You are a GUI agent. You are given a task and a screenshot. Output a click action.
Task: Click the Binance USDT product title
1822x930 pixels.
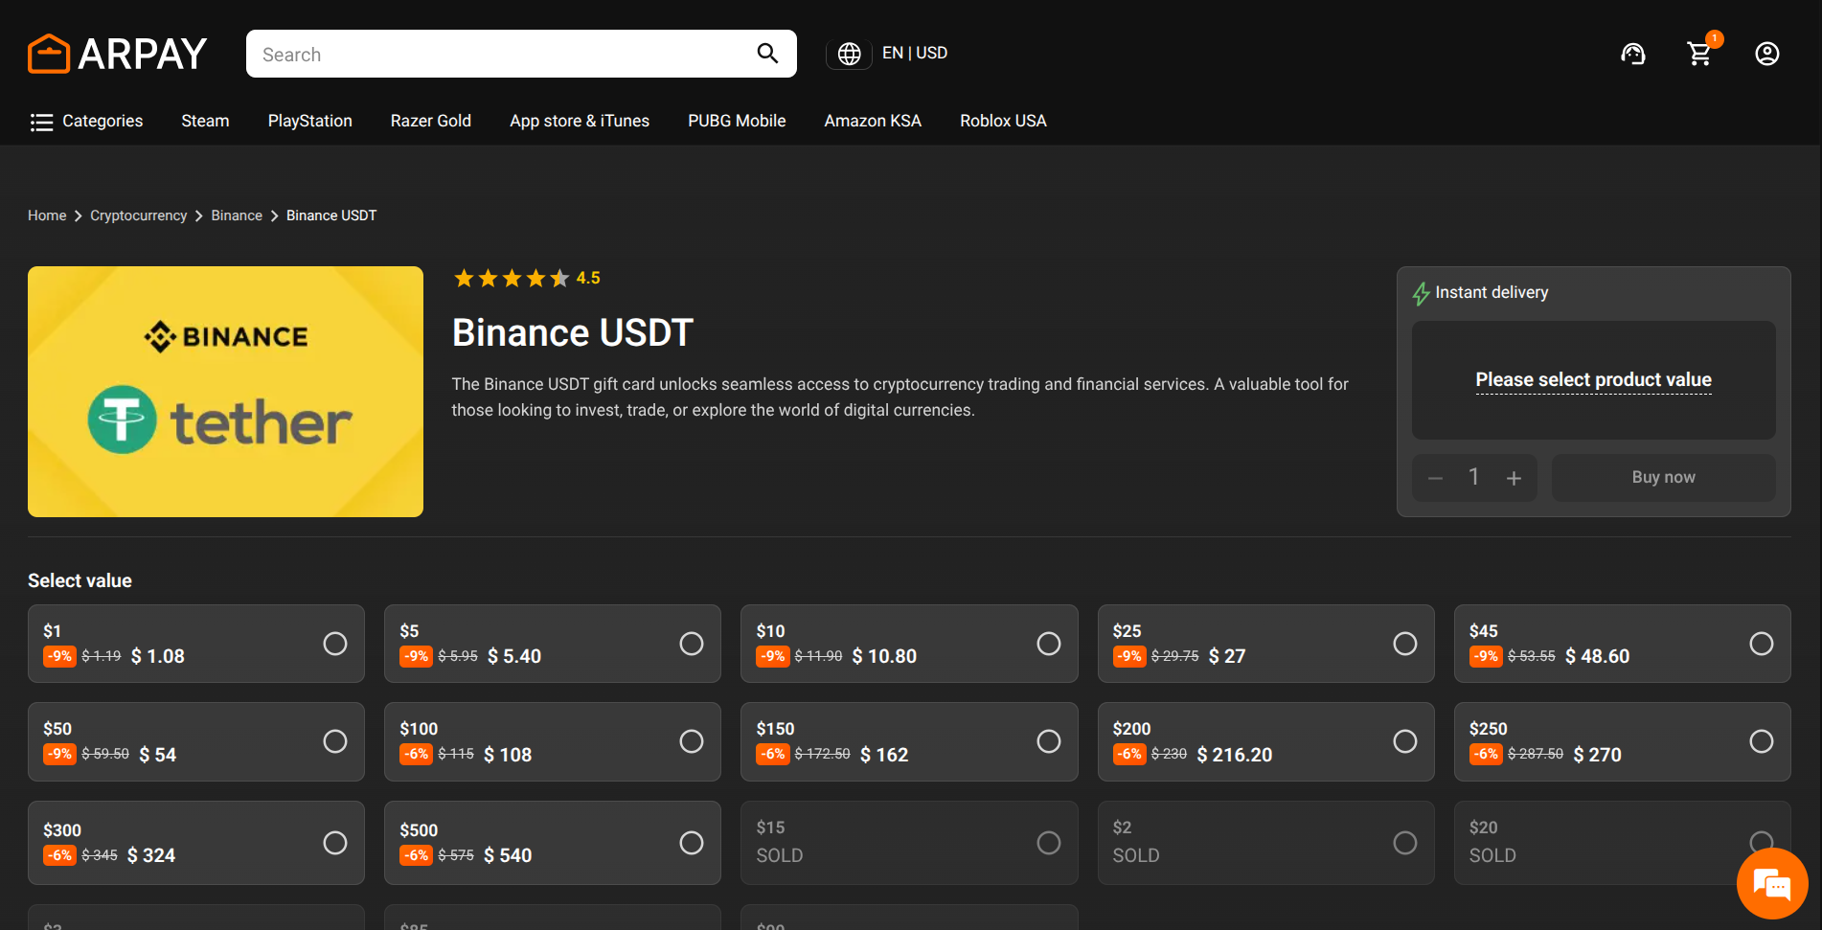[573, 333]
